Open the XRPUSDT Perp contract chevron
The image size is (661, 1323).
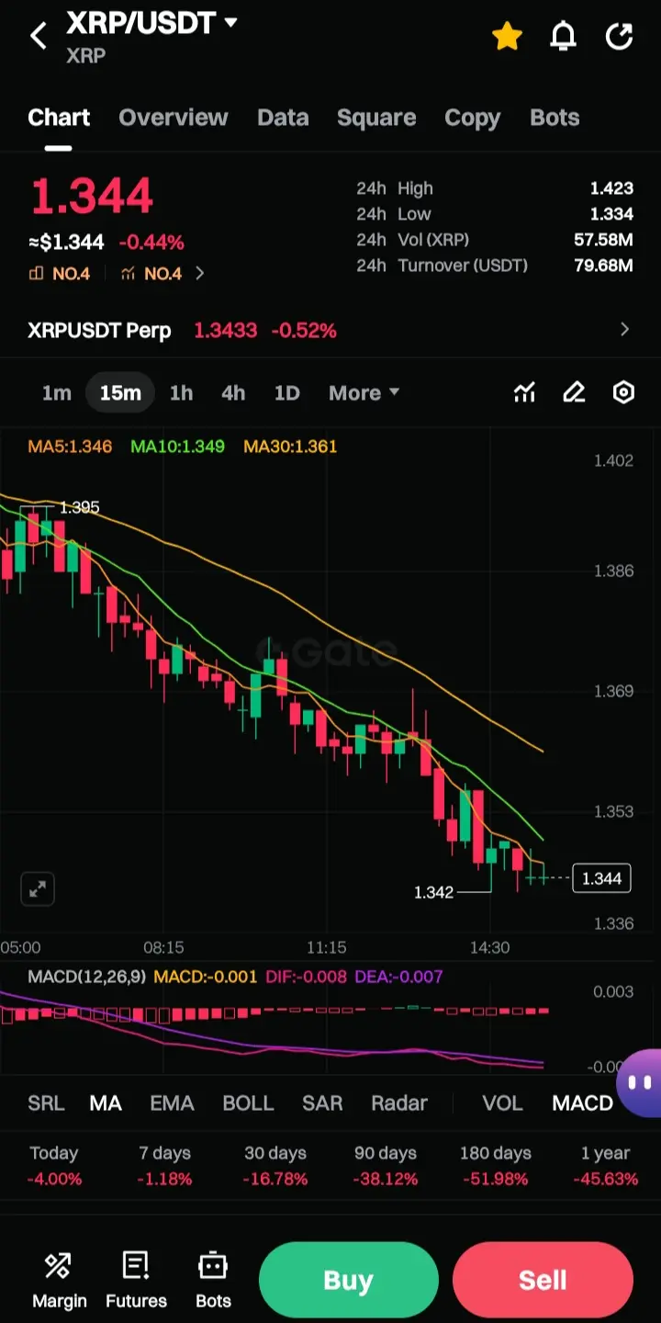coord(625,330)
